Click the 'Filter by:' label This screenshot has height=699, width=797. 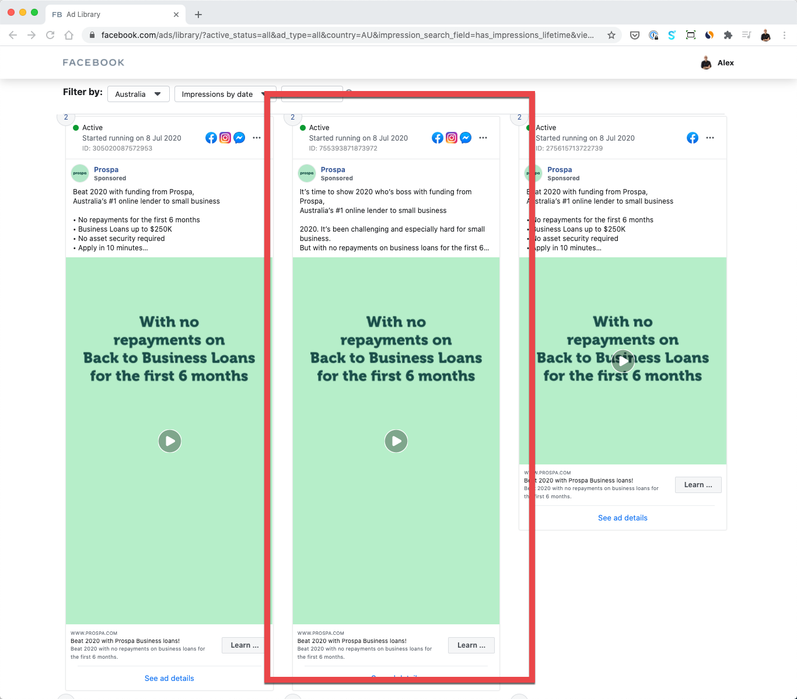tap(83, 92)
